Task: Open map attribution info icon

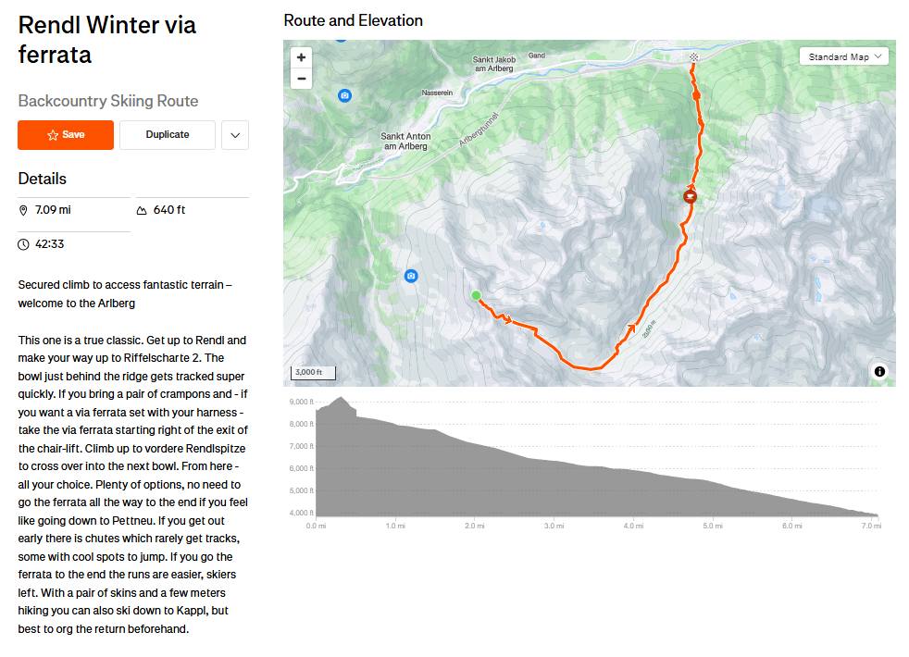Action: 879,371
